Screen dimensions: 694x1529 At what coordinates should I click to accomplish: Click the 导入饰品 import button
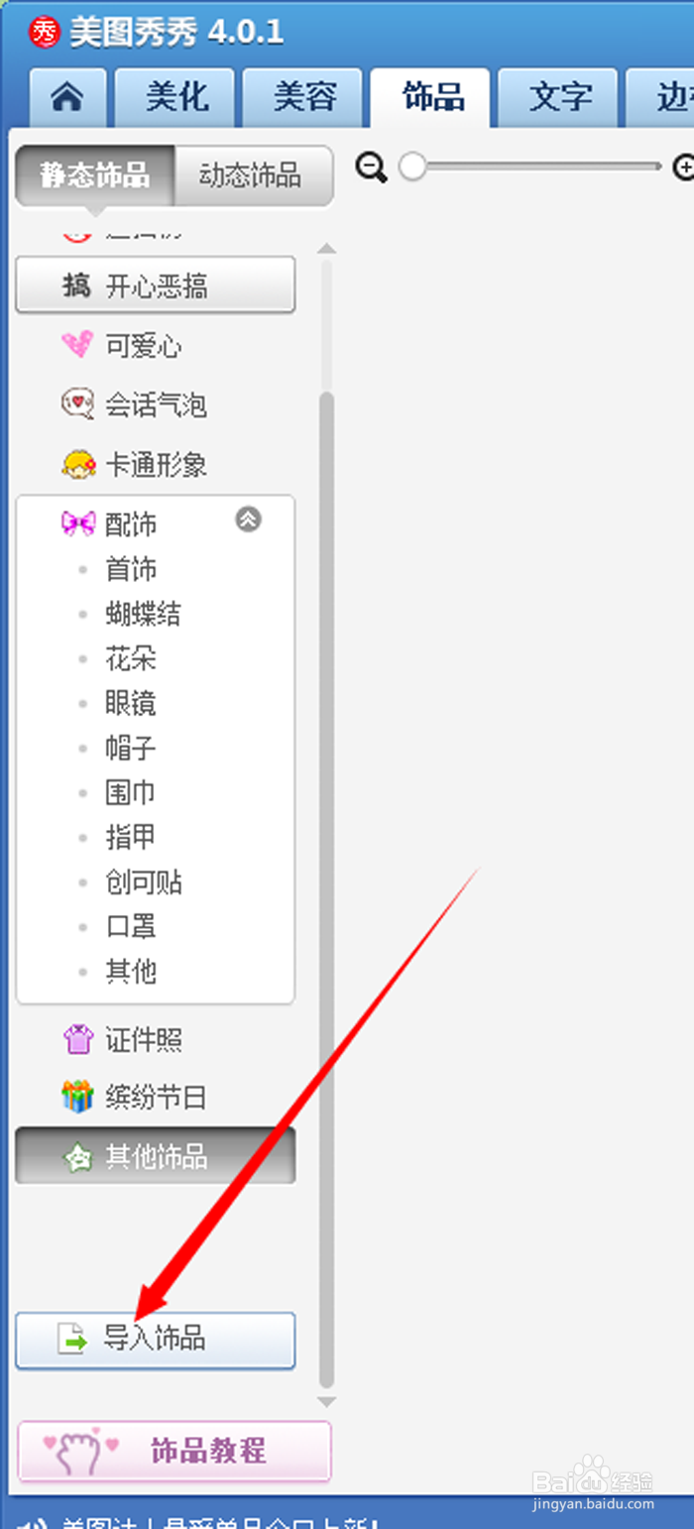(x=156, y=1341)
